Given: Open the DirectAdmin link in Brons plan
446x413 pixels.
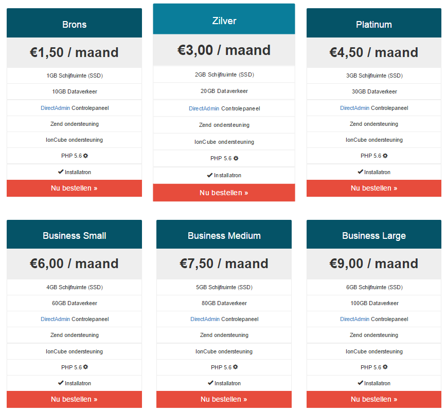Looking at the screenshot, I should tap(55, 108).
